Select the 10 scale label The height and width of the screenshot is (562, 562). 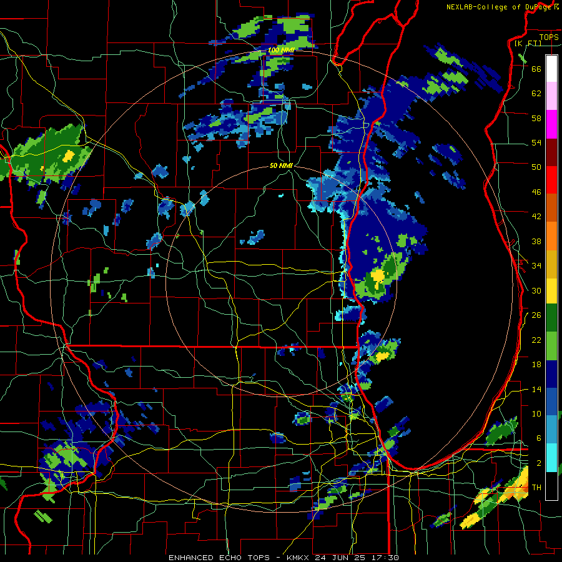tap(536, 414)
